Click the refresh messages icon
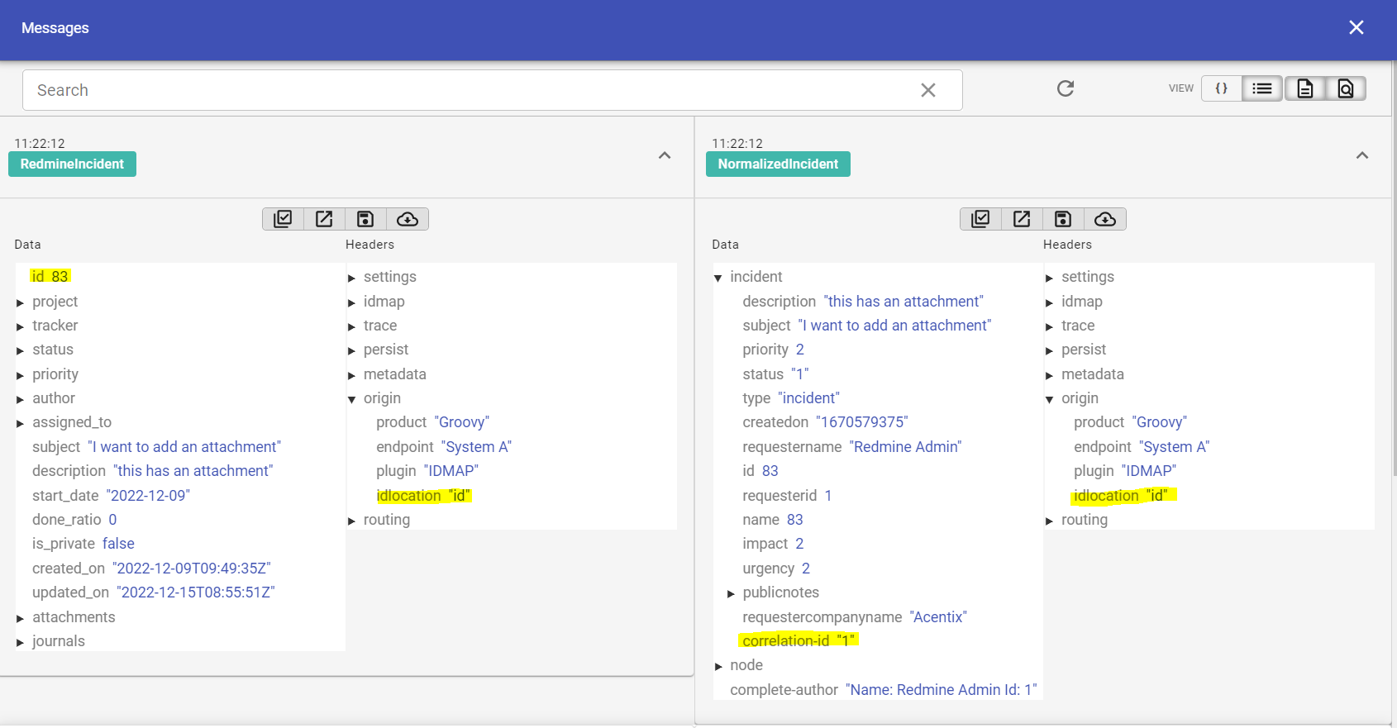The width and height of the screenshot is (1397, 728). pyautogui.click(x=1066, y=88)
